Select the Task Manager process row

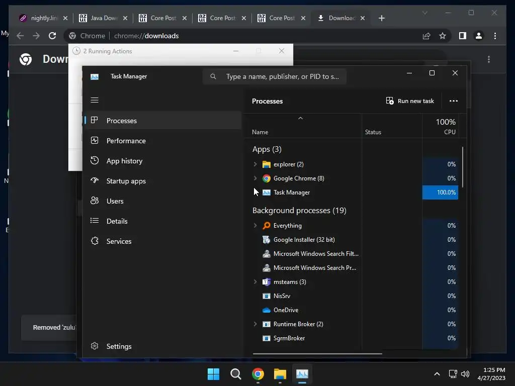pyautogui.click(x=352, y=192)
